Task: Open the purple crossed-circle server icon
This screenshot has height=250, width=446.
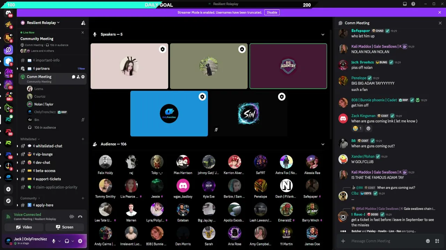Action: click(x=8, y=50)
